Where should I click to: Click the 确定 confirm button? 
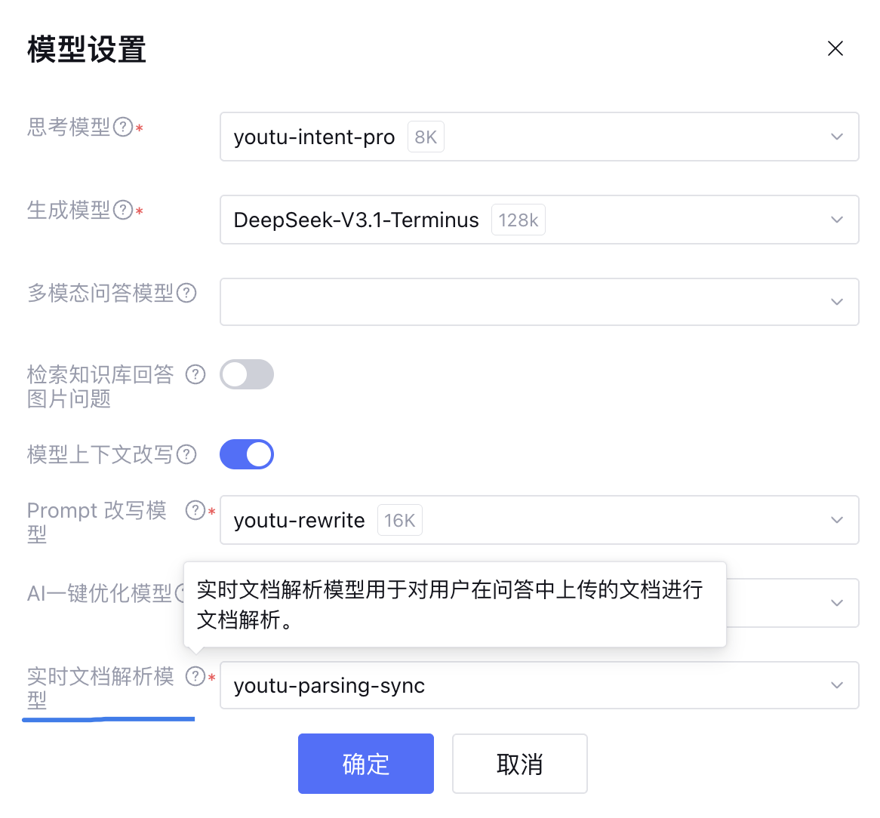(x=366, y=764)
